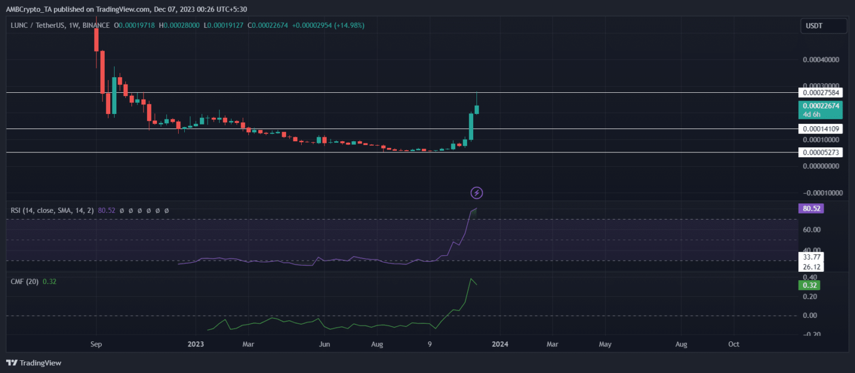Click the 0.00027584 resistance price label
The width and height of the screenshot is (855, 373).
[x=820, y=93]
